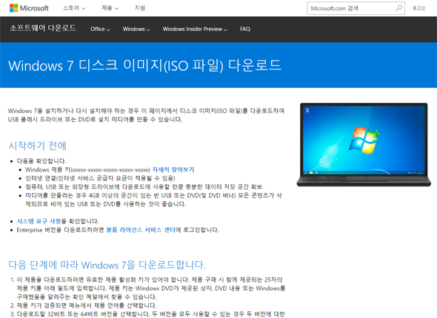
Task: Open the 제품 dropdown menu
Action: 110,8
